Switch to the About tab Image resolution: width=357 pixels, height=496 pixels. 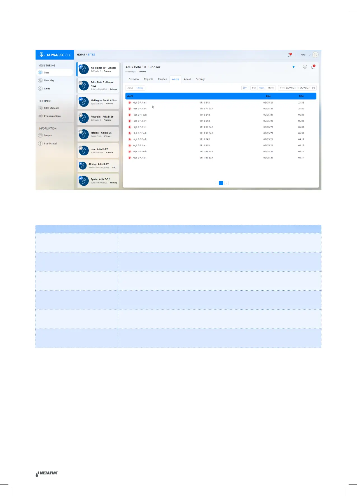coord(187,79)
